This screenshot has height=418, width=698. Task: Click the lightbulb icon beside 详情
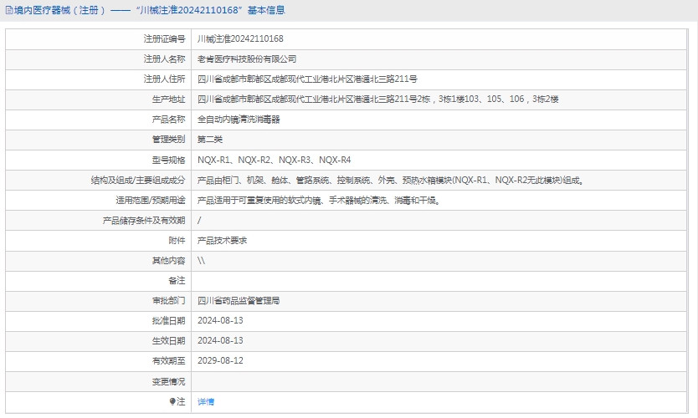click(173, 402)
